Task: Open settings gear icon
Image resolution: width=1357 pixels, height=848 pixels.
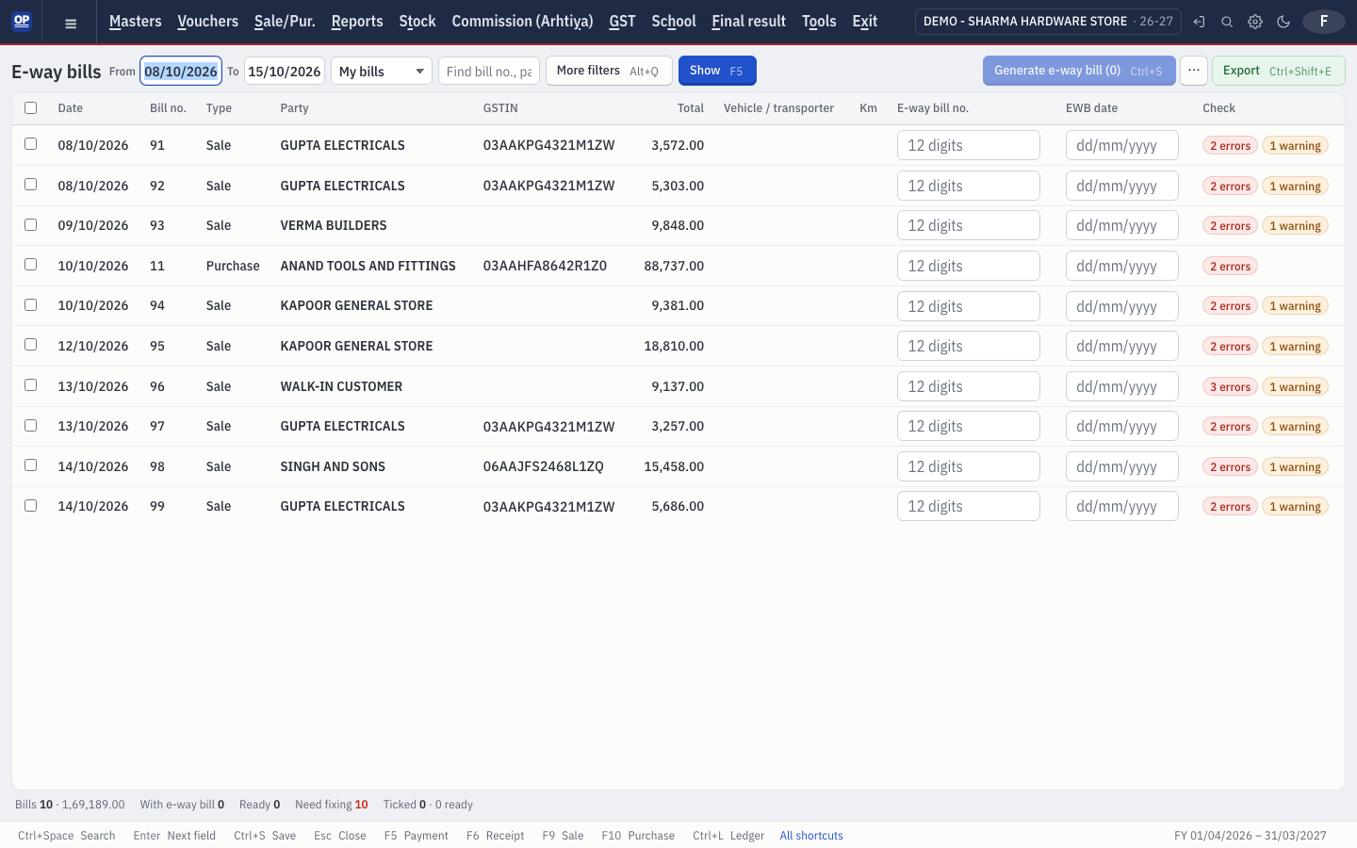Action: [x=1255, y=22]
